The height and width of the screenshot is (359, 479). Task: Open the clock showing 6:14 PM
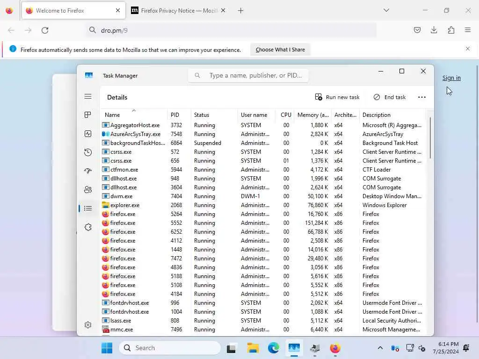tap(446, 348)
